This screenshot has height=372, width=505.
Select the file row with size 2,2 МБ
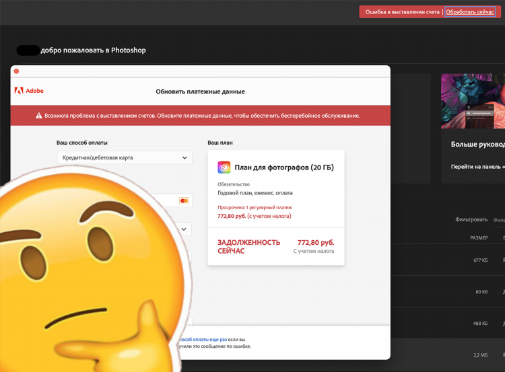tap(448, 355)
